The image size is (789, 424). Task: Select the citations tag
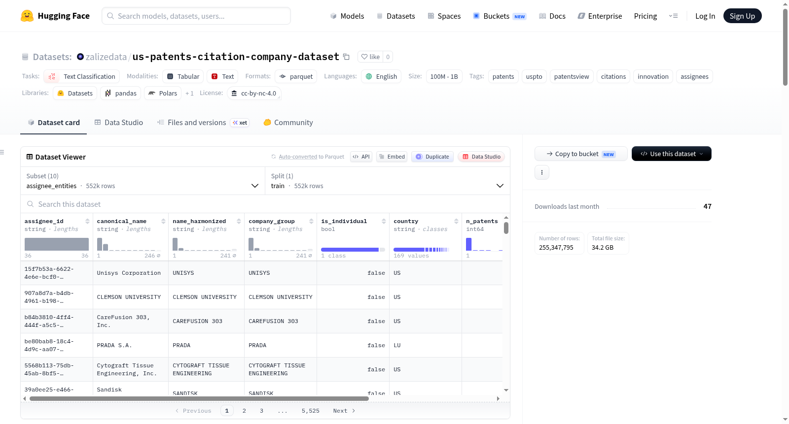pos(613,76)
